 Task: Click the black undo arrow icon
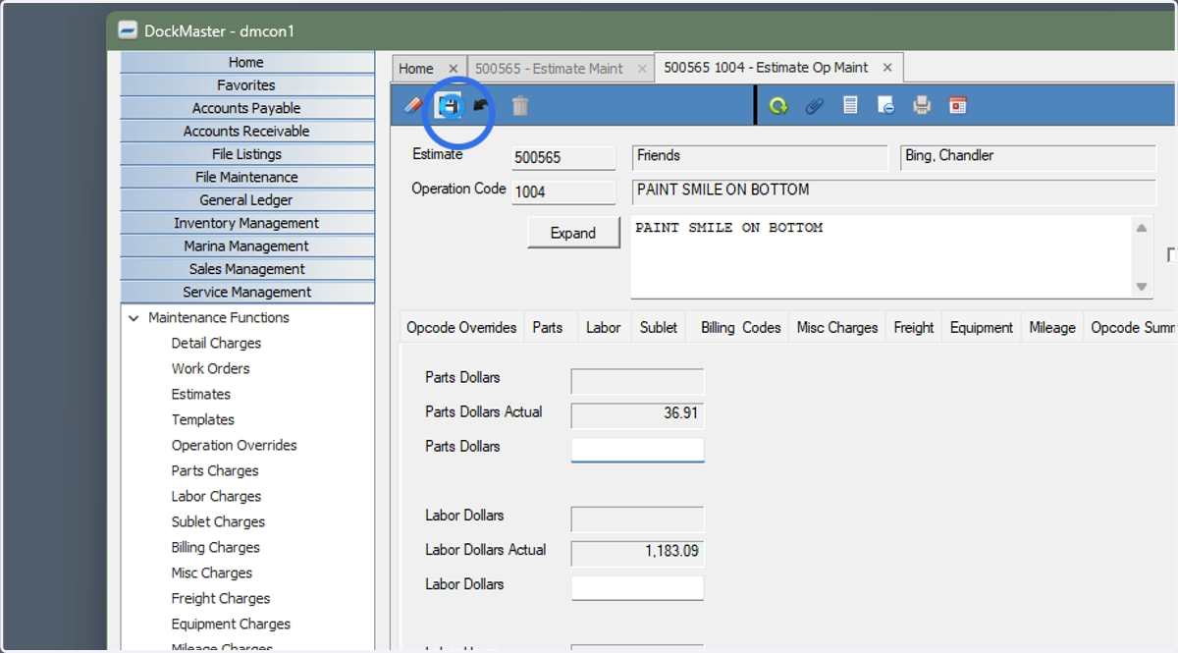pyautogui.click(x=481, y=105)
